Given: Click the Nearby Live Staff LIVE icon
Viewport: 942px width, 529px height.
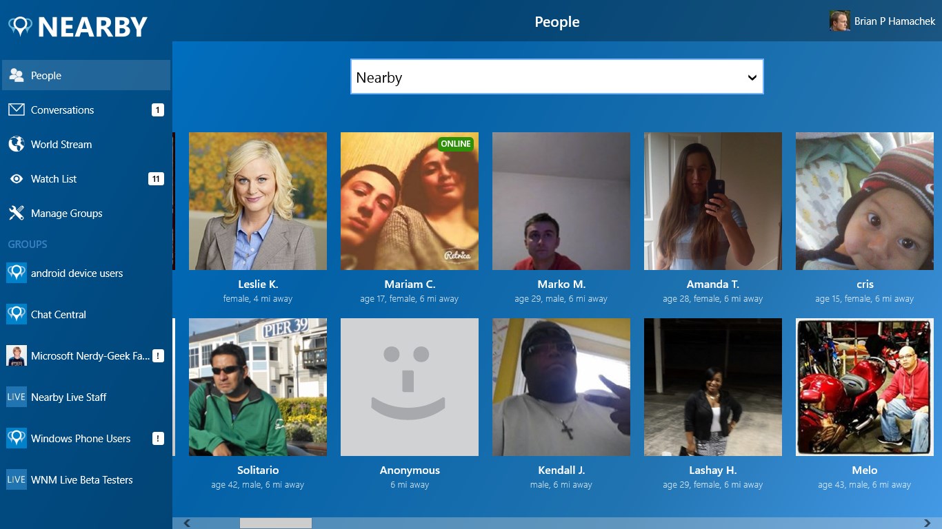Looking at the screenshot, I should pos(17,397).
